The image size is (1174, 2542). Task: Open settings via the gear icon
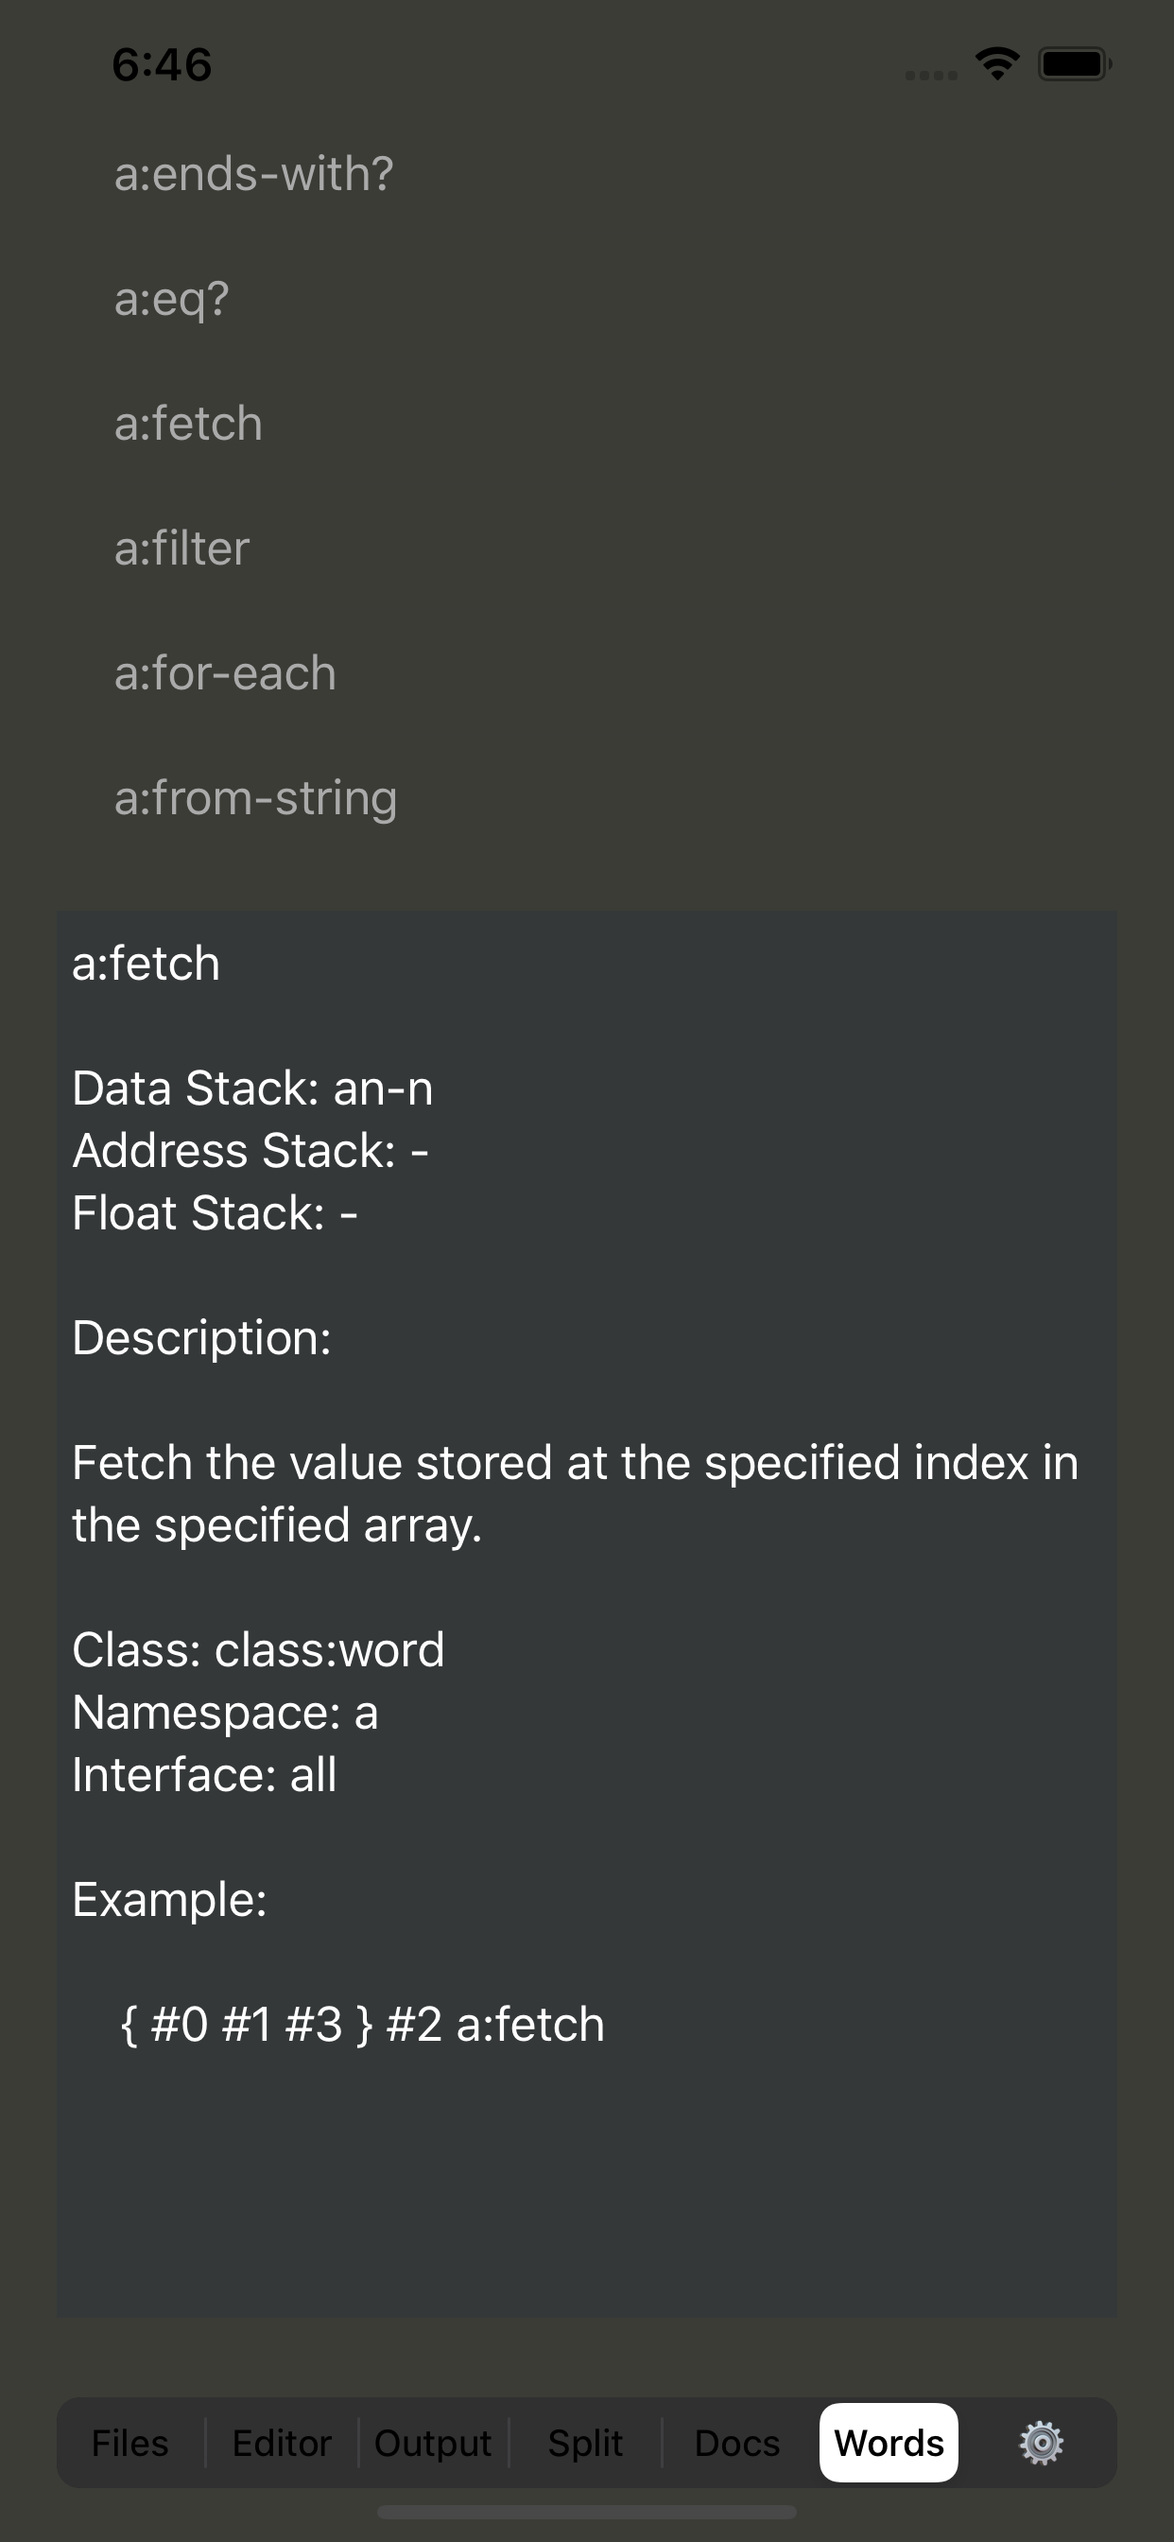(1041, 2443)
